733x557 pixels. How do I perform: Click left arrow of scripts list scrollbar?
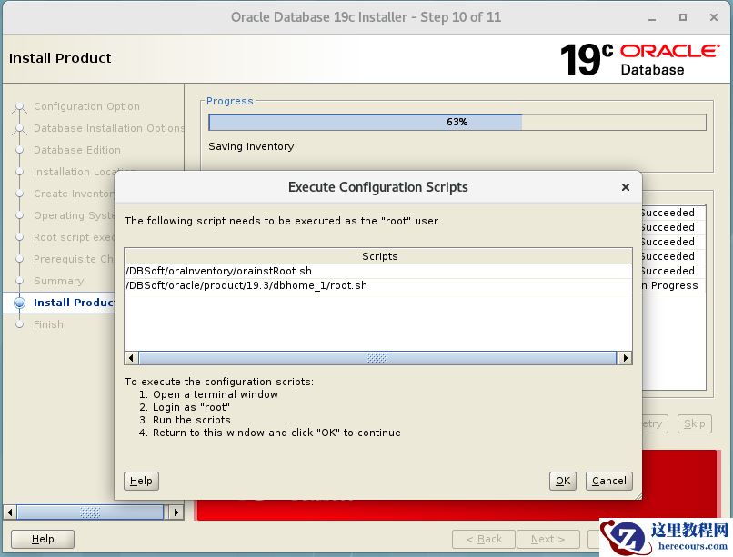pos(131,358)
